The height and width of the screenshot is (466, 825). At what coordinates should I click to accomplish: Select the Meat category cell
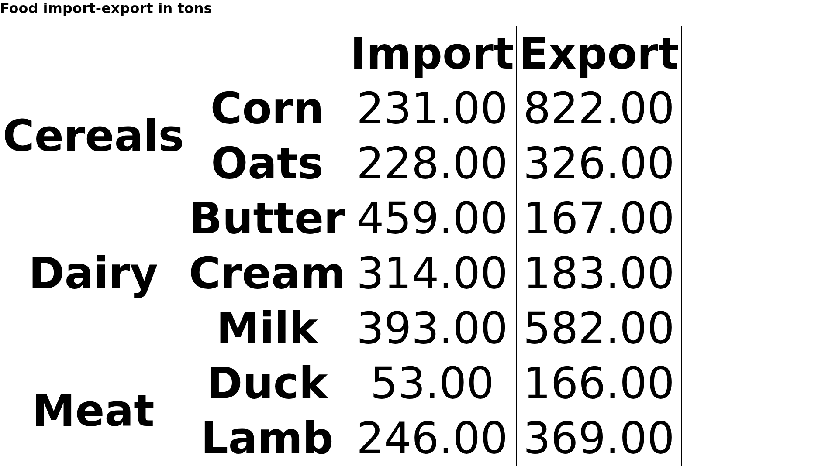(x=93, y=411)
